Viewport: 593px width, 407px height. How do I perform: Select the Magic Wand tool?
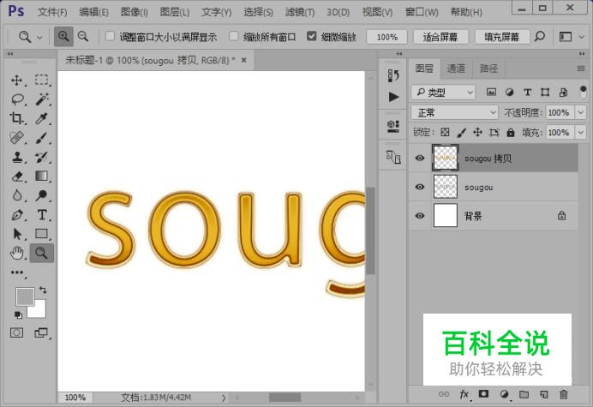[x=42, y=99]
